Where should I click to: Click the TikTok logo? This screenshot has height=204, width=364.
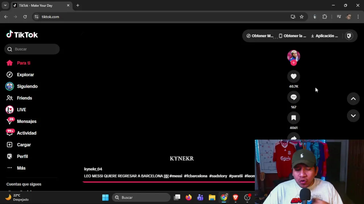22,35
